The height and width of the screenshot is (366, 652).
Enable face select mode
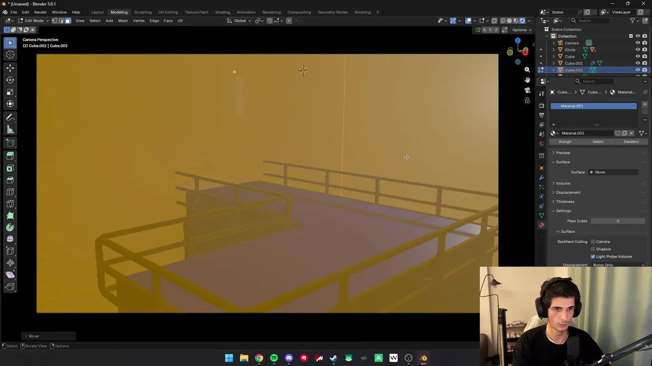point(68,21)
